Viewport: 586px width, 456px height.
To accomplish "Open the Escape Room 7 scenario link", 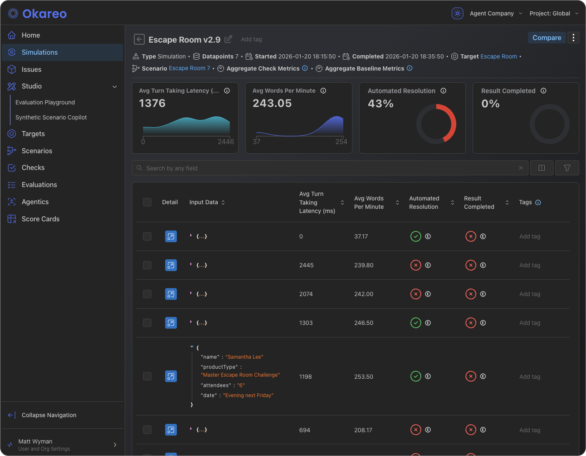I will 189,68.
